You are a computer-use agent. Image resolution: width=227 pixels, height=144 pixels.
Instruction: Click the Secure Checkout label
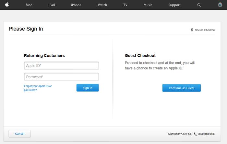coord(205,30)
